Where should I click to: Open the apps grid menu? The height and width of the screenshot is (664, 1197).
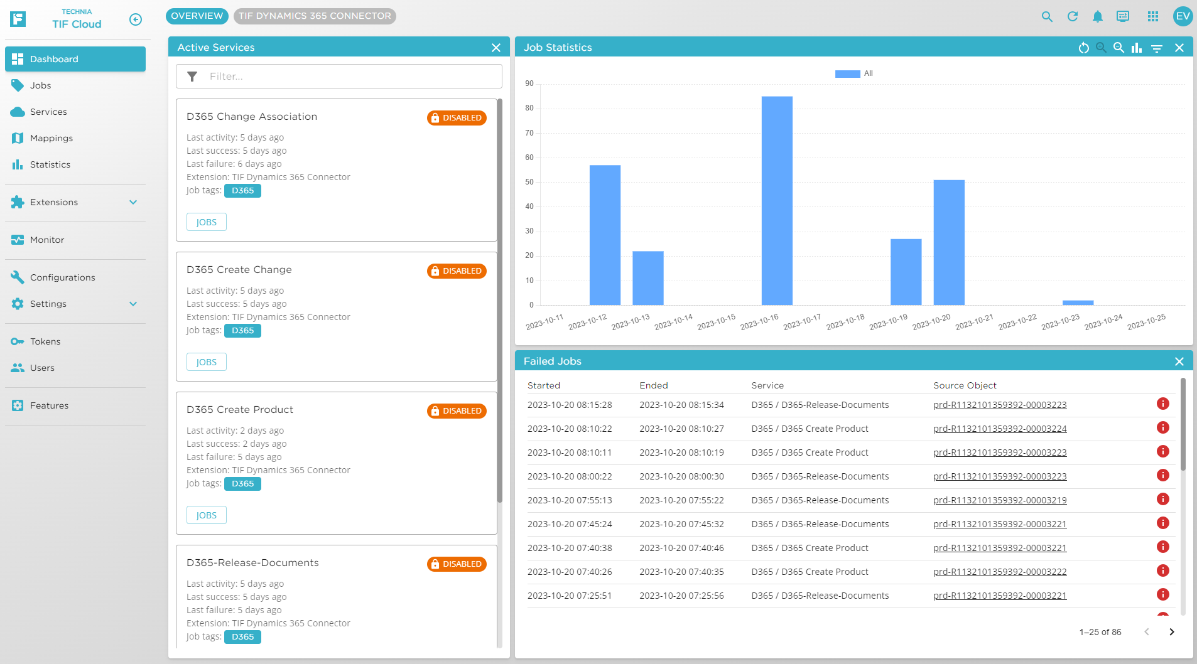[x=1152, y=16]
